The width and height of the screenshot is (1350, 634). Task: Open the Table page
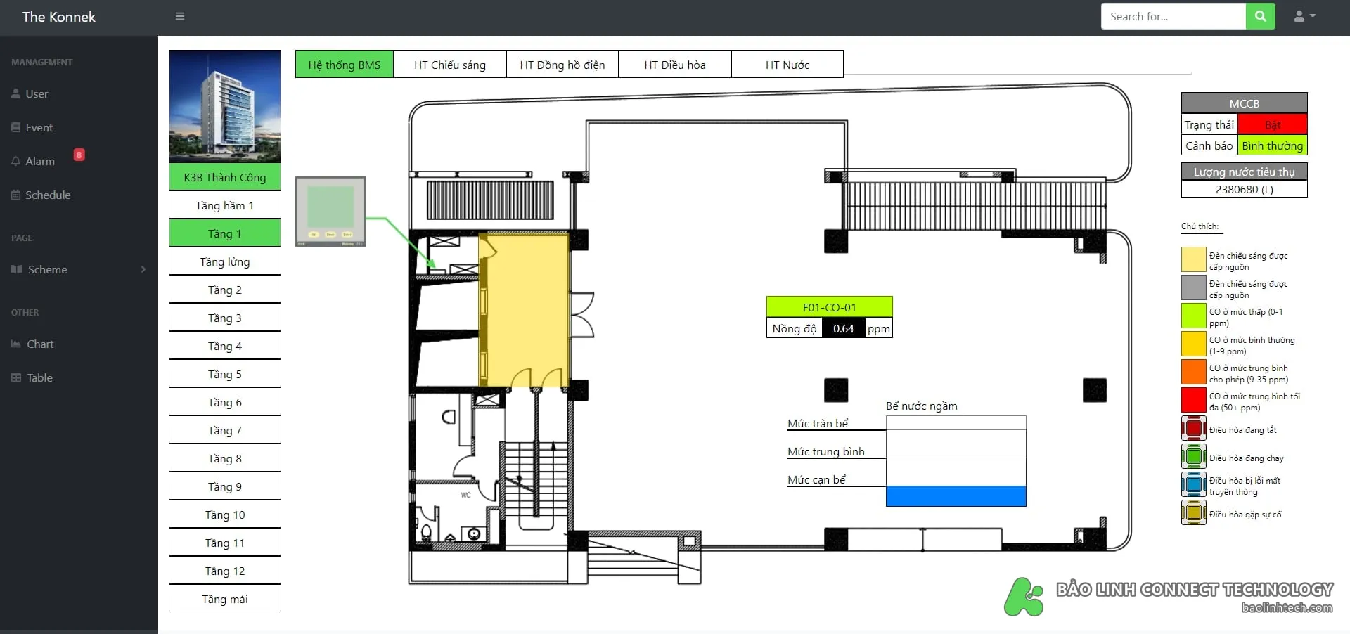tap(32, 377)
